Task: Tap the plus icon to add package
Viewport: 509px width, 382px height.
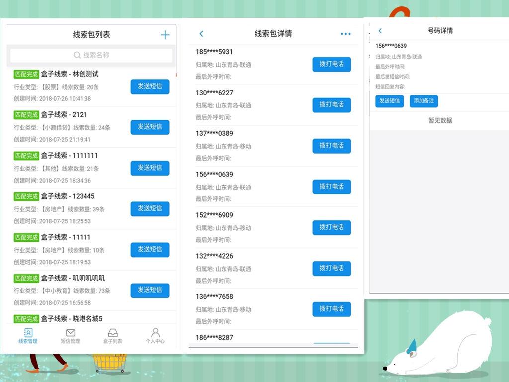Action: (165, 35)
